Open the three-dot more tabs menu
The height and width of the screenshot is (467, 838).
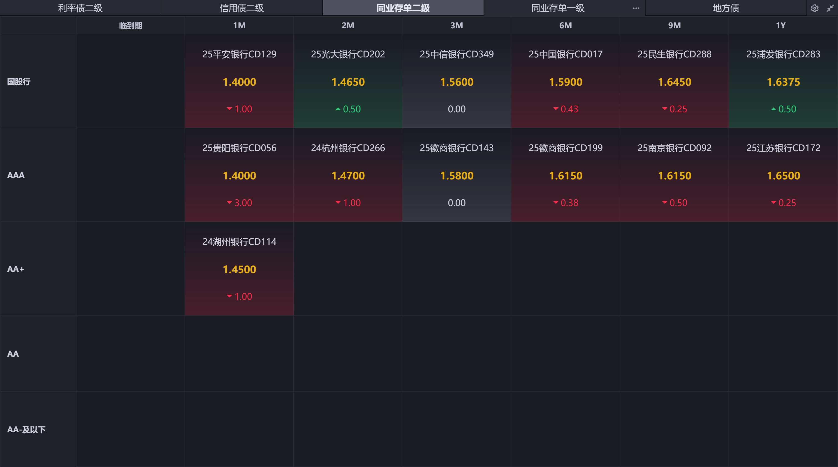tap(636, 8)
